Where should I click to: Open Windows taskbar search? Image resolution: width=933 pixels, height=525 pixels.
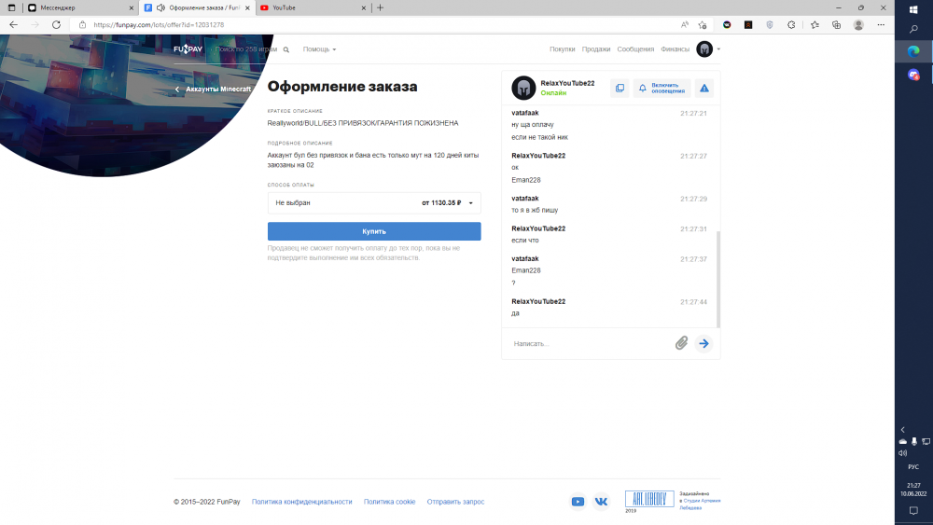coord(913,29)
